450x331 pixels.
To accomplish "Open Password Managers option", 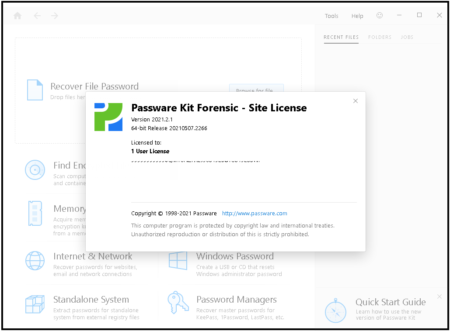I will (237, 300).
